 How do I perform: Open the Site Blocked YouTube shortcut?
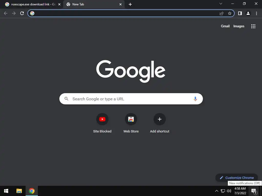pyautogui.click(x=102, y=123)
